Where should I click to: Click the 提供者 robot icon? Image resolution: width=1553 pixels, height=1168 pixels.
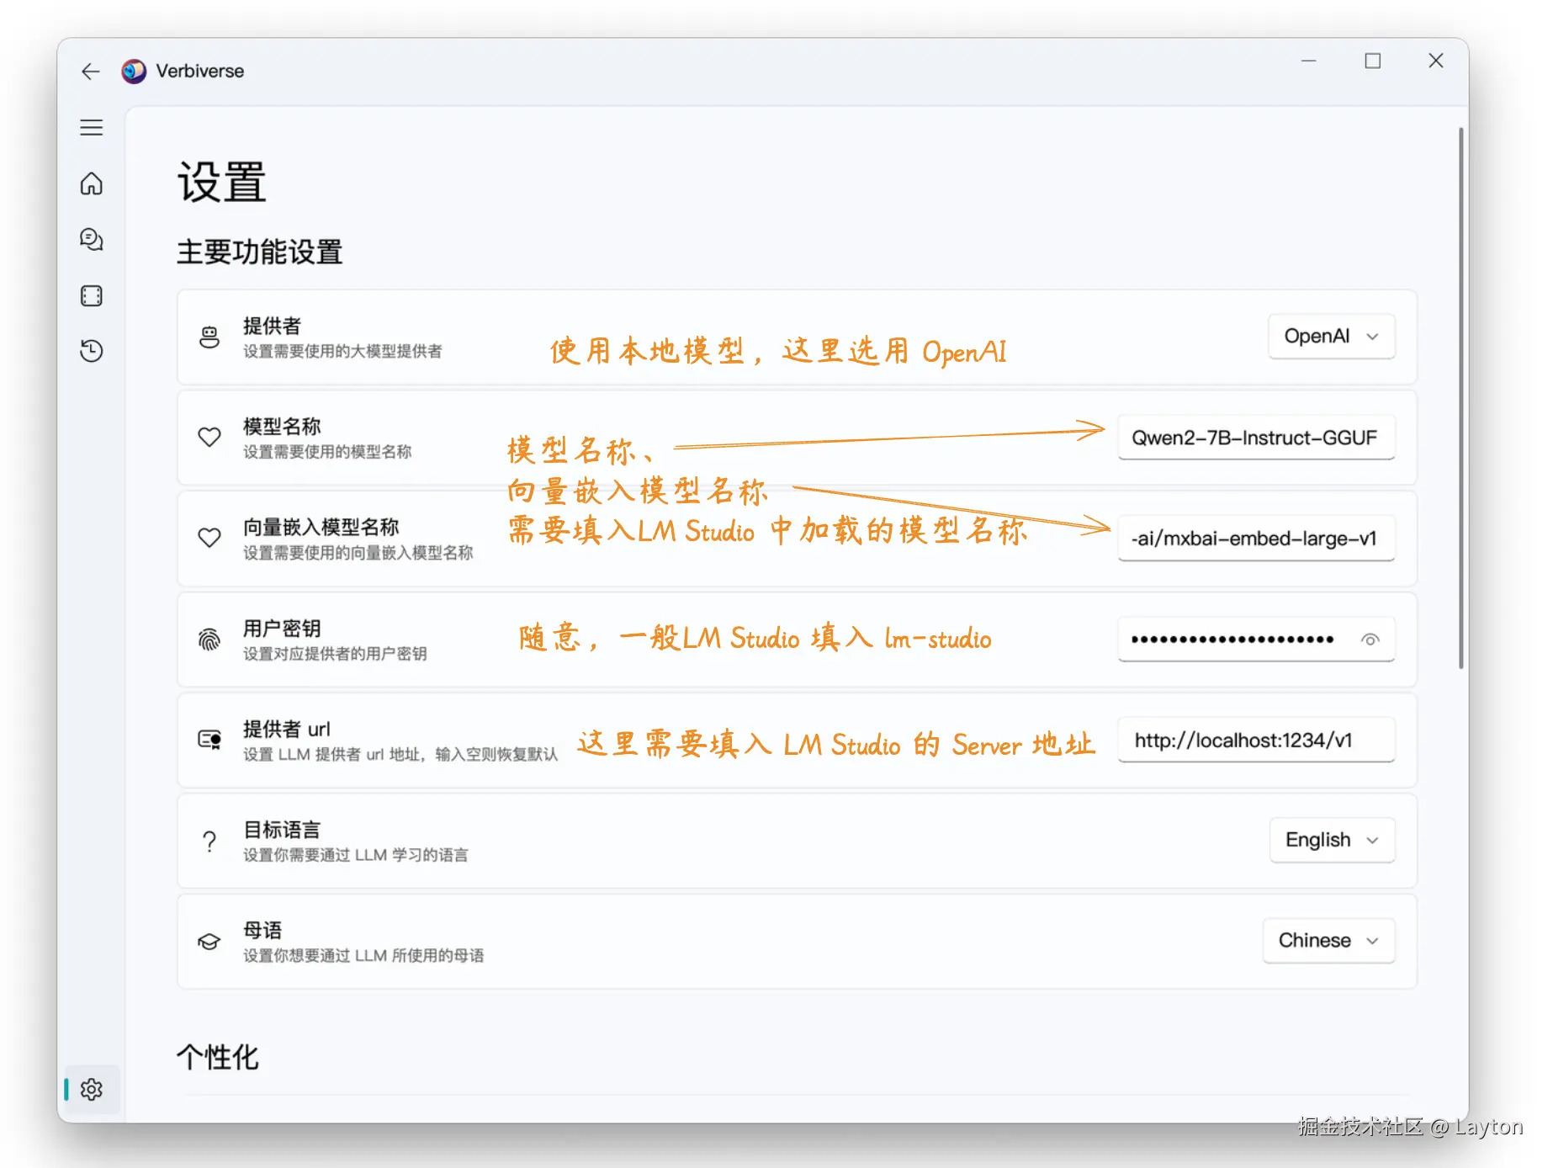pos(209,337)
